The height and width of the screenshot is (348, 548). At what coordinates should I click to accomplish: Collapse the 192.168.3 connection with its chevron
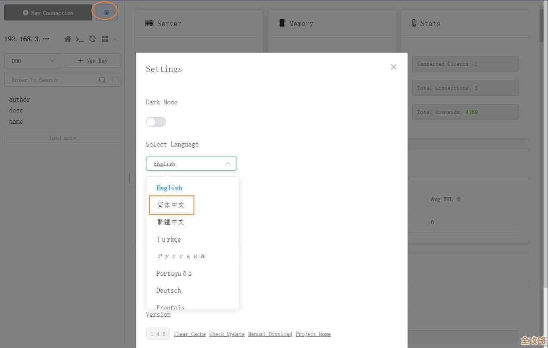point(115,39)
